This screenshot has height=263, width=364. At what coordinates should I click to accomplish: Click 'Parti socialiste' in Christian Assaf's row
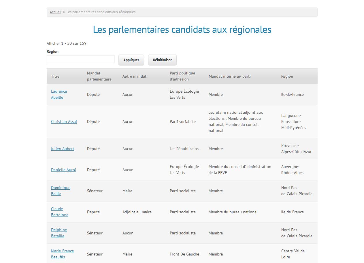point(183,122)
